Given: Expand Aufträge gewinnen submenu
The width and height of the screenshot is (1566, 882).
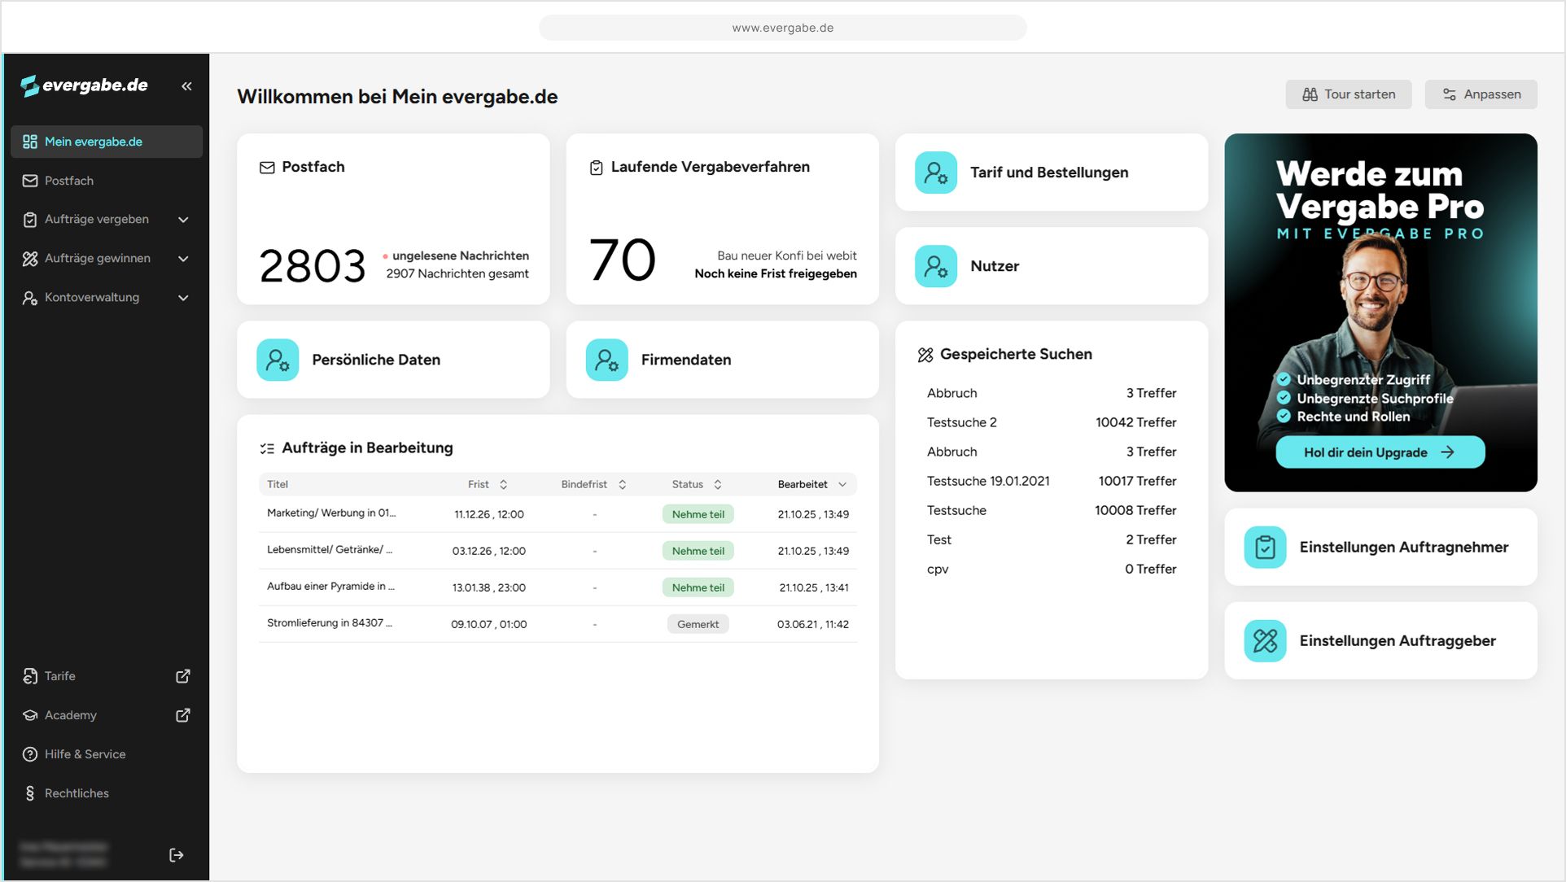Looking at the screenshot, I should (x=183, y=259).
